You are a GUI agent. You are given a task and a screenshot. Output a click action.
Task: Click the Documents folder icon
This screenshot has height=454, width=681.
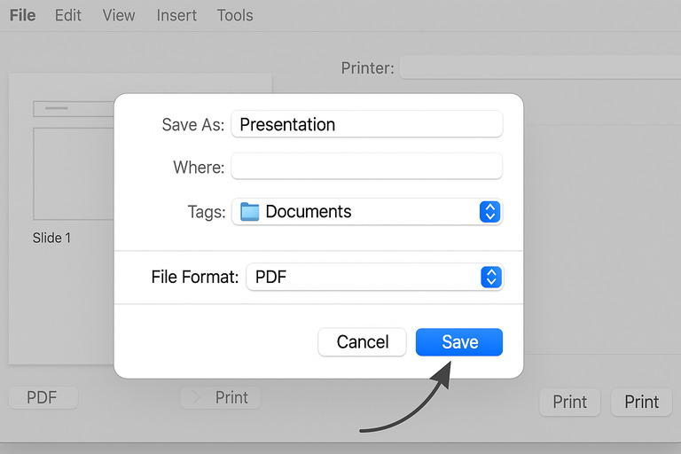coord(250,212)
